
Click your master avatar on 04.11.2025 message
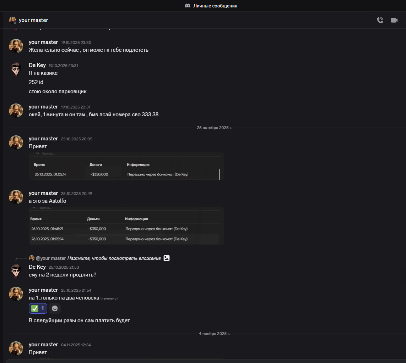(x=16, y=348)
